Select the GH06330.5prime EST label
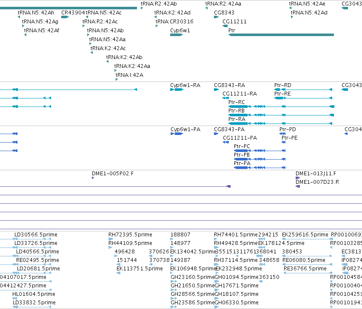The width and height of the screenshot is (362, 309). [x=237, y=303]
